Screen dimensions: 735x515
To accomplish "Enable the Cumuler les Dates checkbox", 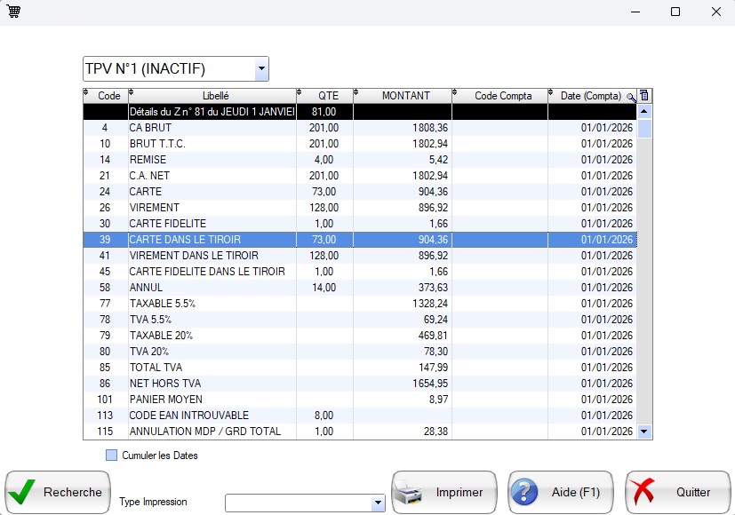I will point(112,456).
